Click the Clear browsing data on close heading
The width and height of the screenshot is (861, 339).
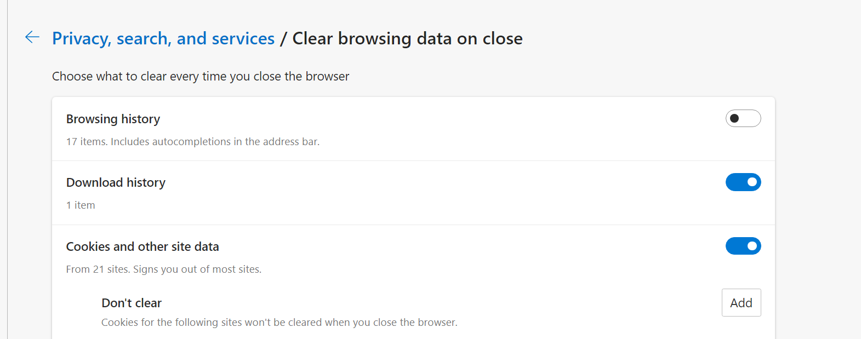[x=407, y=38]
